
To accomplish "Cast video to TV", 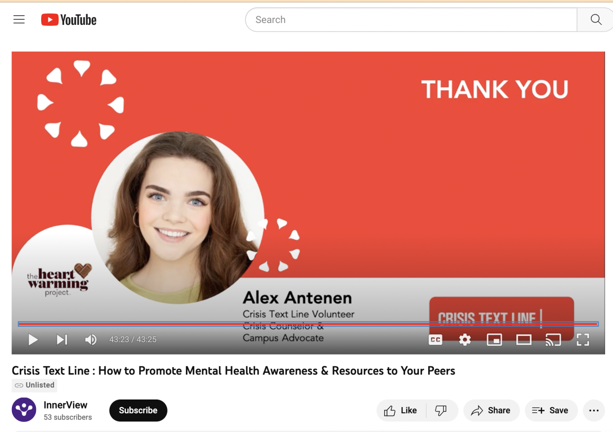I will pyautogui.click(x=553, y=340).
